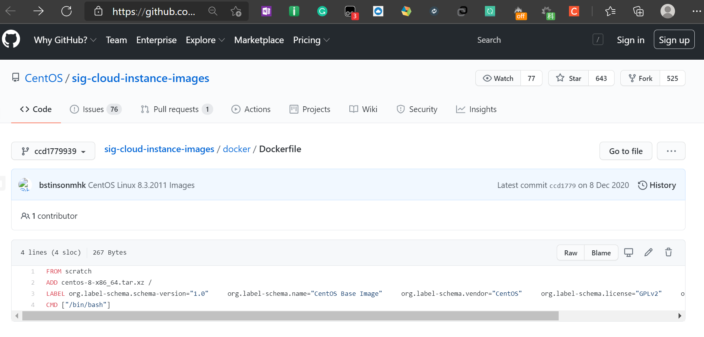Screen dimensions: 704x337
Task: Go to GitHub homepage via logo
Action: point(11,39)
